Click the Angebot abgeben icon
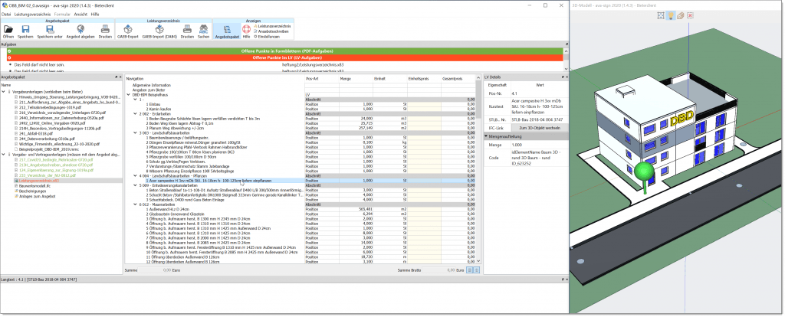This screenshot has height=317, width=785. pos(80,30)
